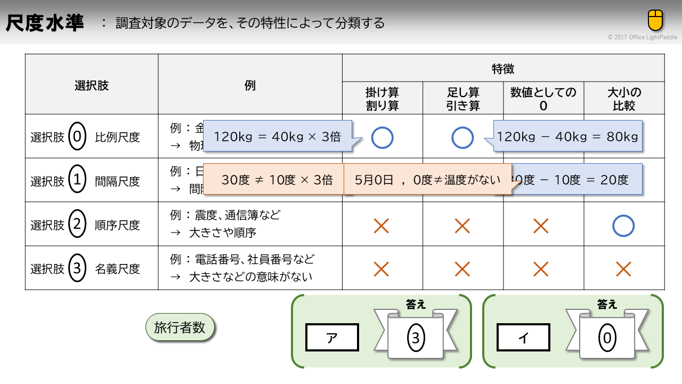
Task: Click the 30度 ≠ 10度 × 3倍 callout
Action: coord(274,180)
